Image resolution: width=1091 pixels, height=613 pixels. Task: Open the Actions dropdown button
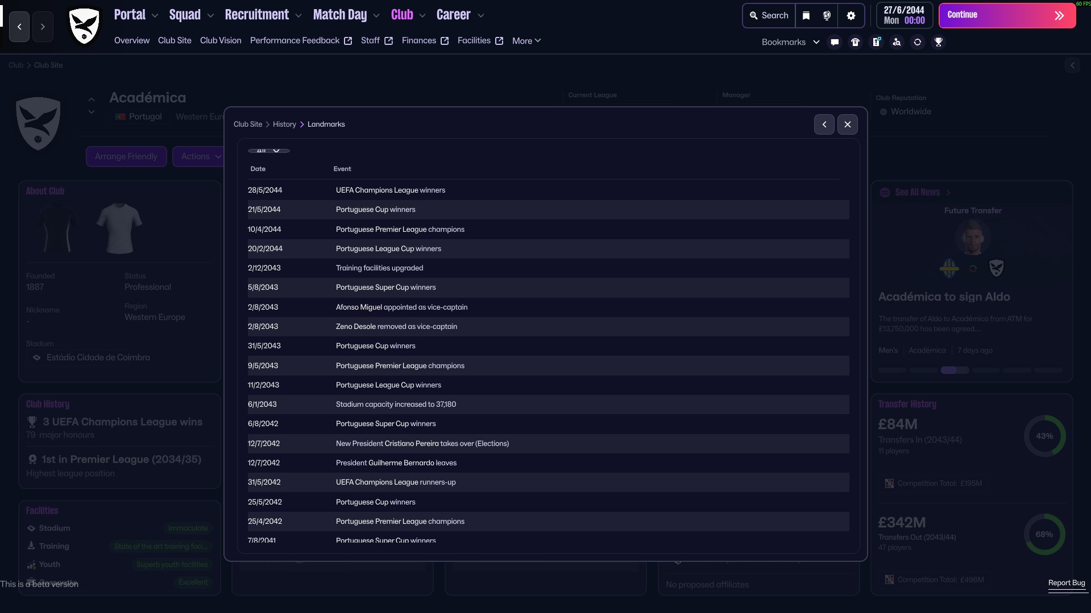(x=201, y=156)
